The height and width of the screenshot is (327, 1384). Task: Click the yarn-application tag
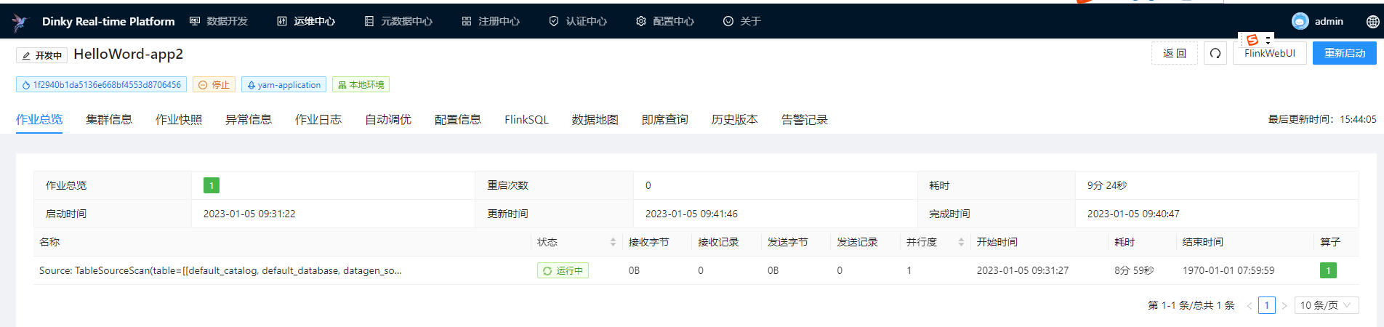[283, 85]
